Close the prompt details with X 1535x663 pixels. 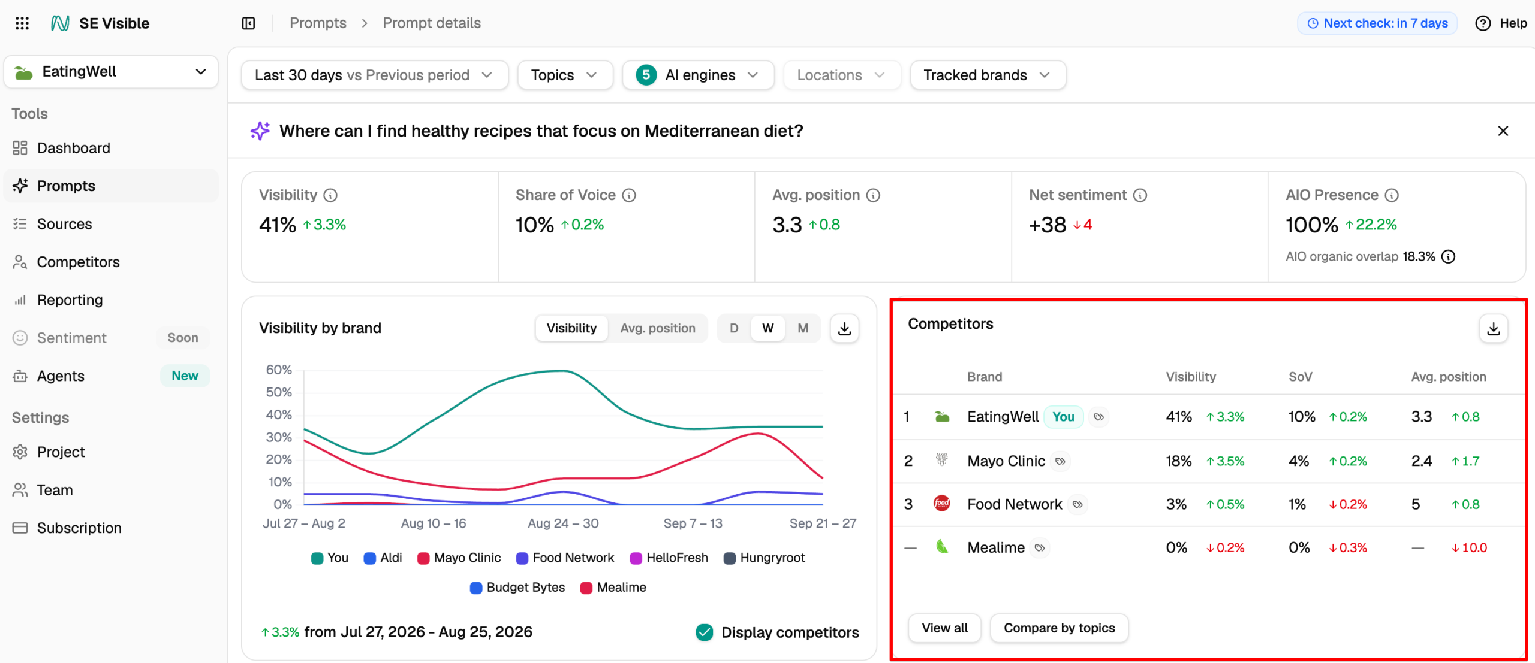1503,131
